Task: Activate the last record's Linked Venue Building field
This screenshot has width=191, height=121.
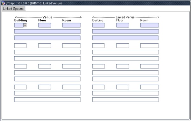Action: 98,87
